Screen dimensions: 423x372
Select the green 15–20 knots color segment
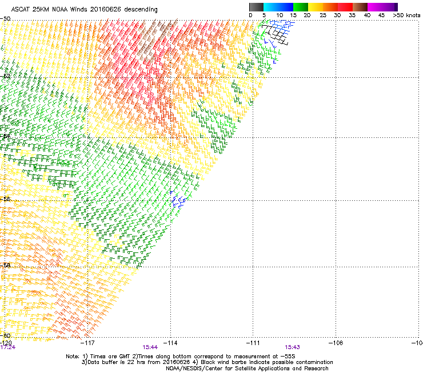pos(301,7)
